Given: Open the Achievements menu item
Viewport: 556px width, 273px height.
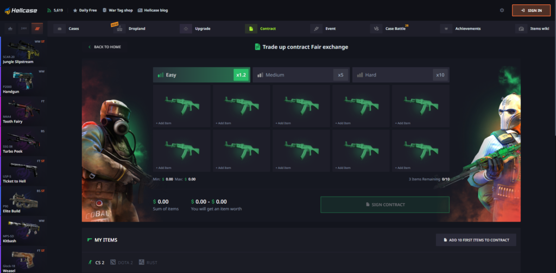Looking at the screenshot, I should tap(468, 29).
